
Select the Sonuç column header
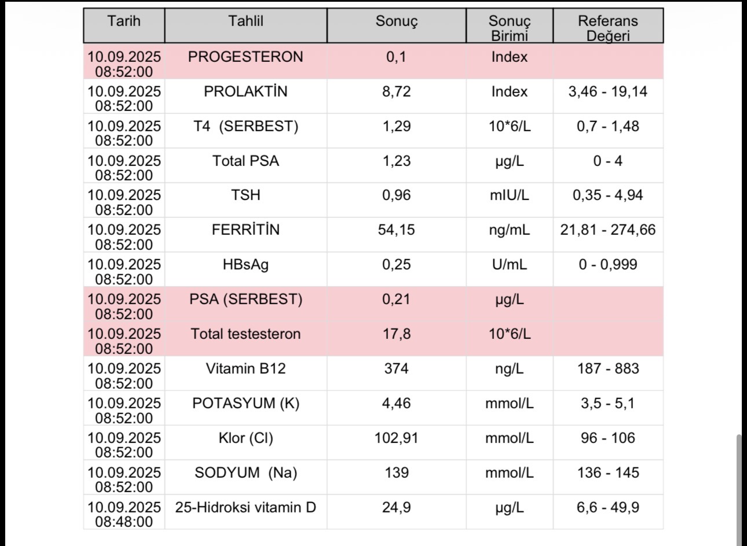click(396, 21)
